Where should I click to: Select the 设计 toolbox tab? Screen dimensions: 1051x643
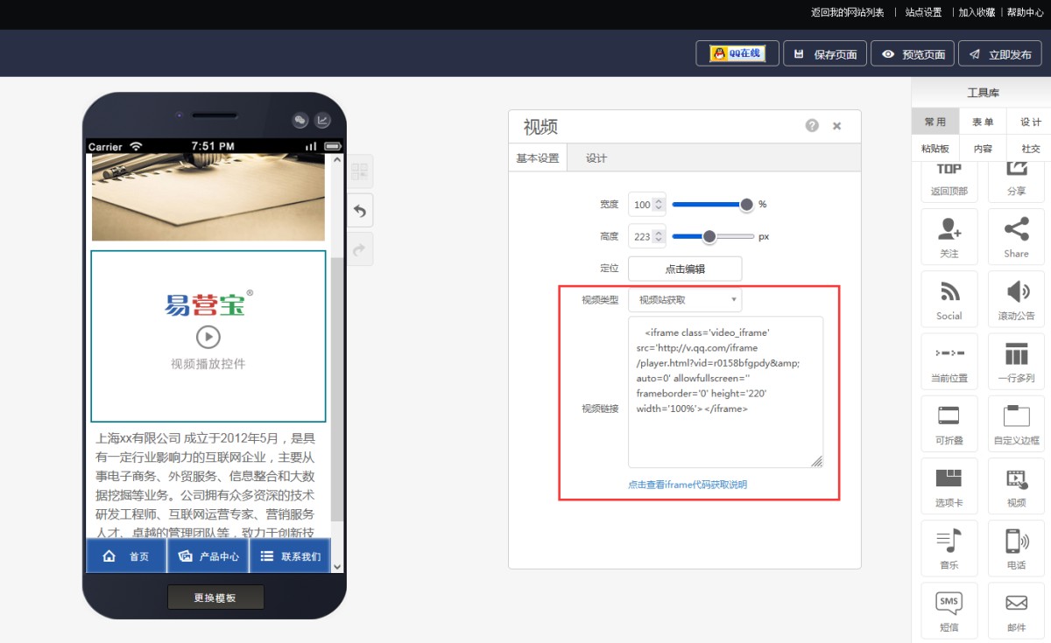tap(1030, 122)
